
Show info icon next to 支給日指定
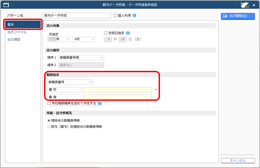coord(128,33)
